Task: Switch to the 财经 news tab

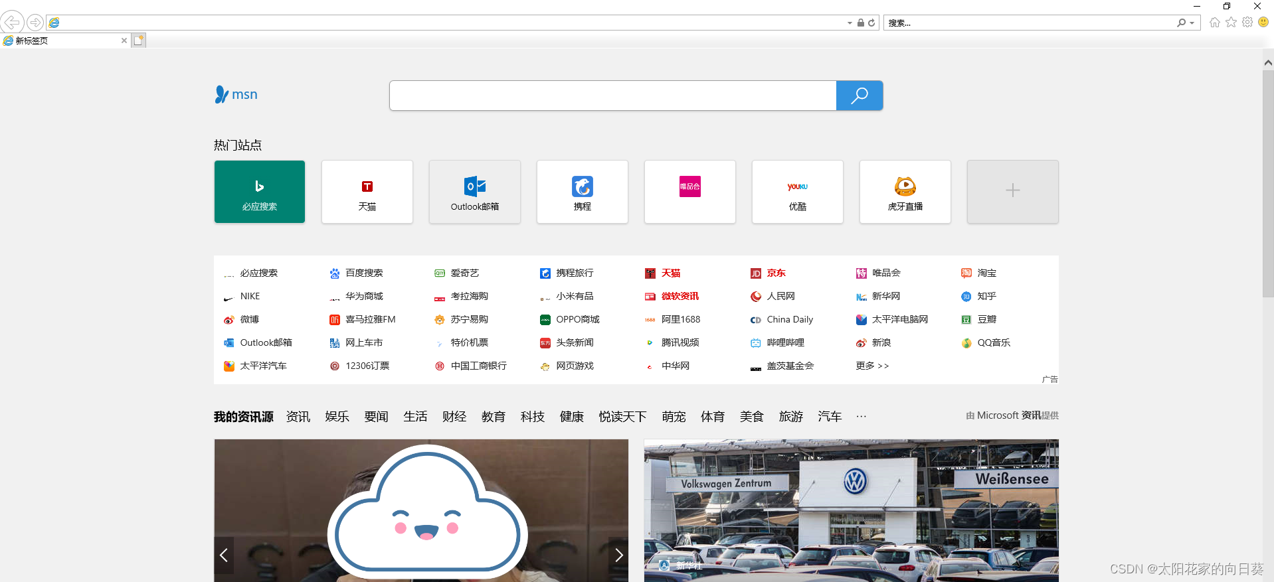Action: pos(454,417)
